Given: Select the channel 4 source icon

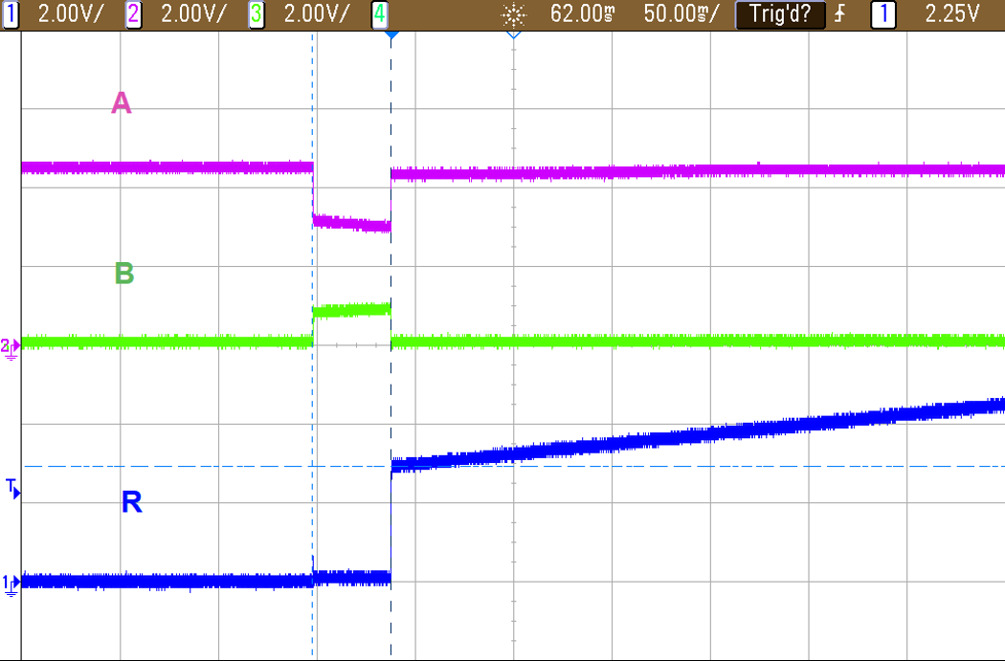Looking at the screenshot, I should tap(377, 14).
